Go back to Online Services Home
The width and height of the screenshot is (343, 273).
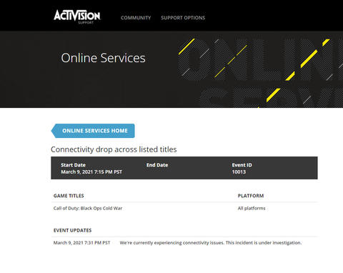93,131
